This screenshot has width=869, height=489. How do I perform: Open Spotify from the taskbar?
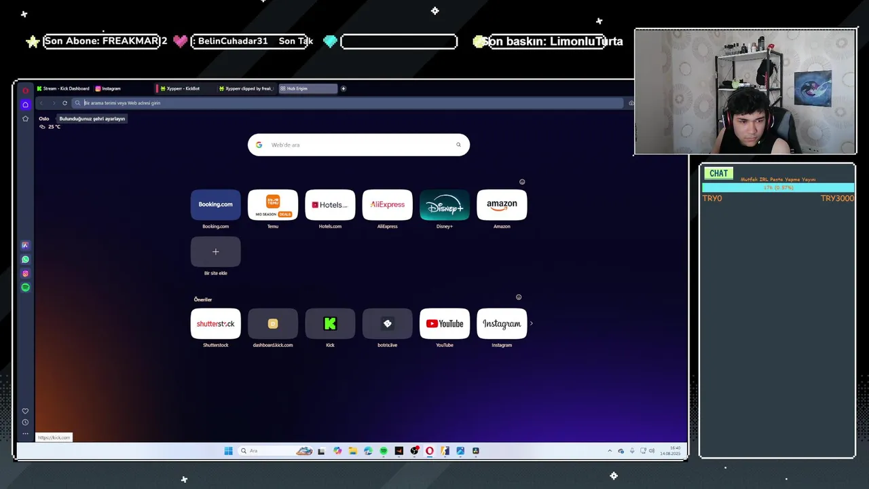point(384,451)
